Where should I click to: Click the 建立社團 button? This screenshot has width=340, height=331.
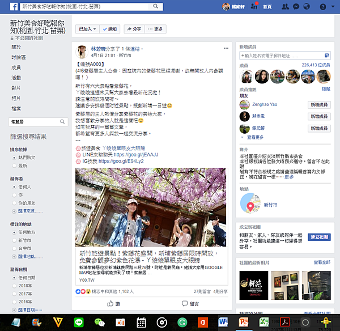click(319, 237)
